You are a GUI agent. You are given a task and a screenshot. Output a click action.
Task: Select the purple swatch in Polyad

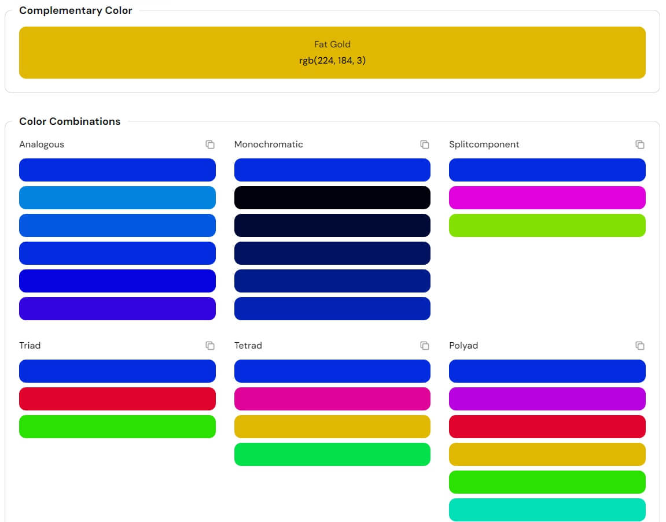(547, 399)
